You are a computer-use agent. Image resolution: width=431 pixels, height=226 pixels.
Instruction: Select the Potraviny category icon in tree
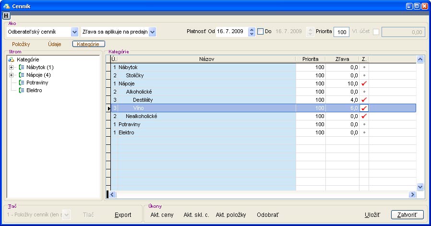(x=22, y=83)
